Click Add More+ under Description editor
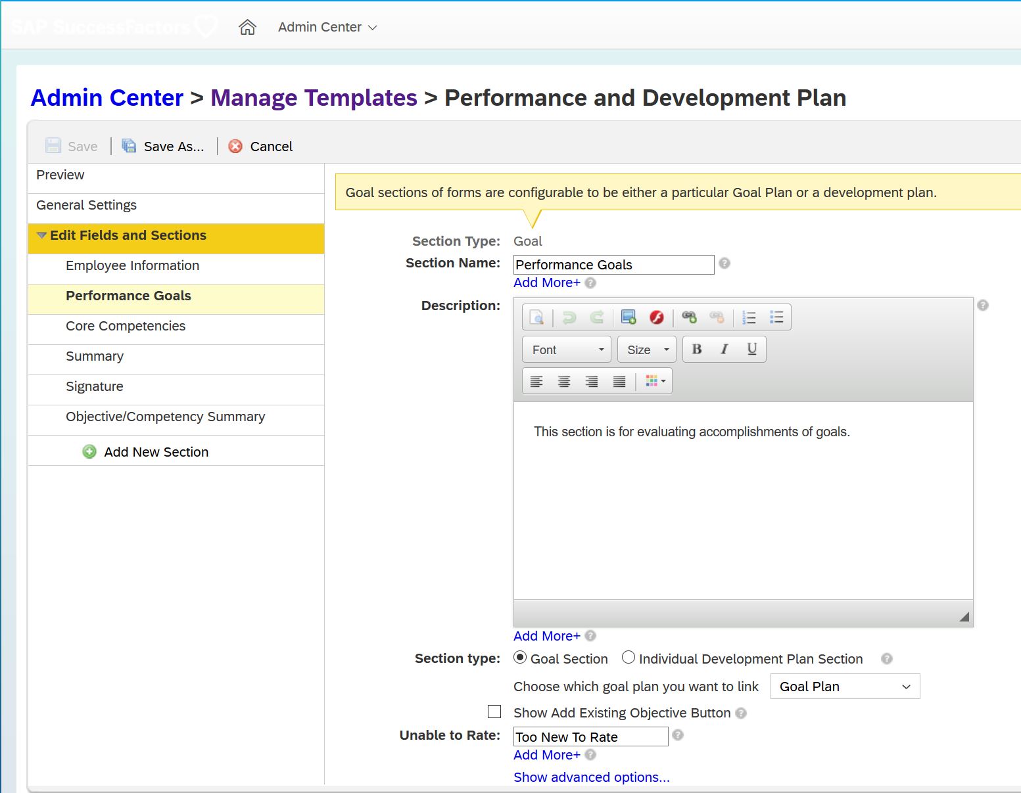 [547, 636]
